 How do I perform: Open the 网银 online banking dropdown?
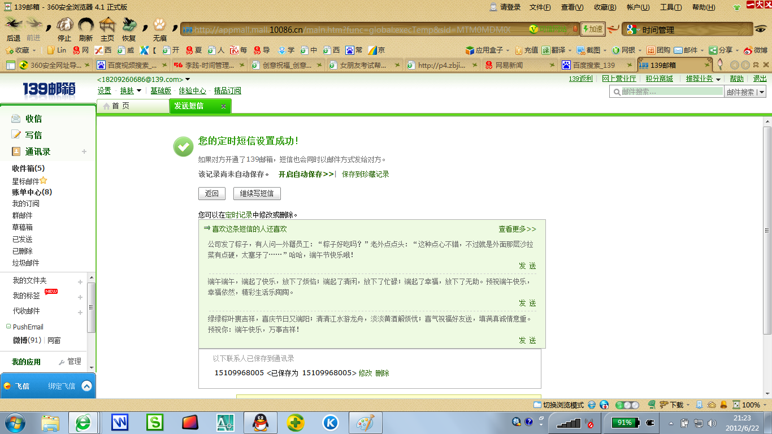pos(627,50)
